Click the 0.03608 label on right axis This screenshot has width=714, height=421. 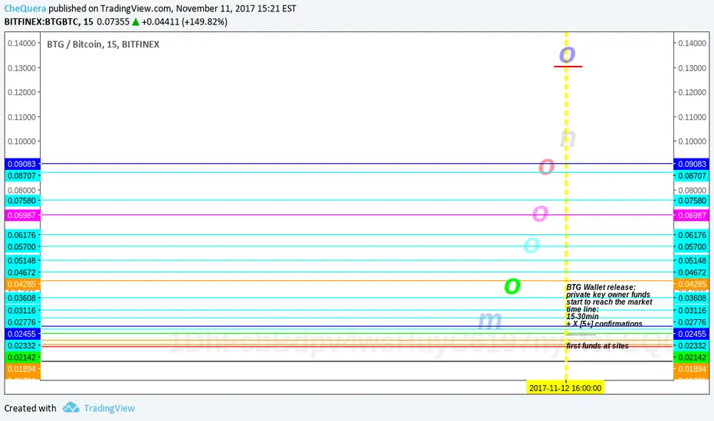pyautogui.click(x=692, y=298)
